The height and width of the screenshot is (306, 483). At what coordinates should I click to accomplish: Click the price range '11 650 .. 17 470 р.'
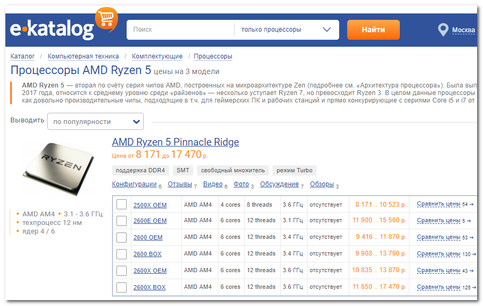tap(379, 287)
